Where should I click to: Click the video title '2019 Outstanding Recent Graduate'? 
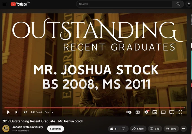(43, 121)
